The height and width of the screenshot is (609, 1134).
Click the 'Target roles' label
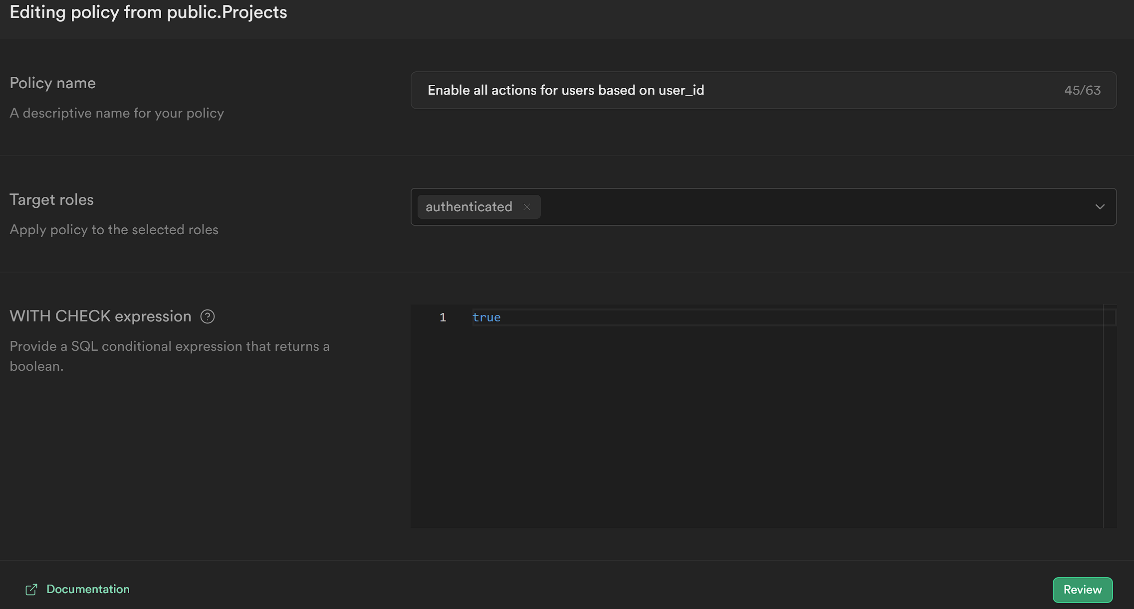[x=51, y=199]
